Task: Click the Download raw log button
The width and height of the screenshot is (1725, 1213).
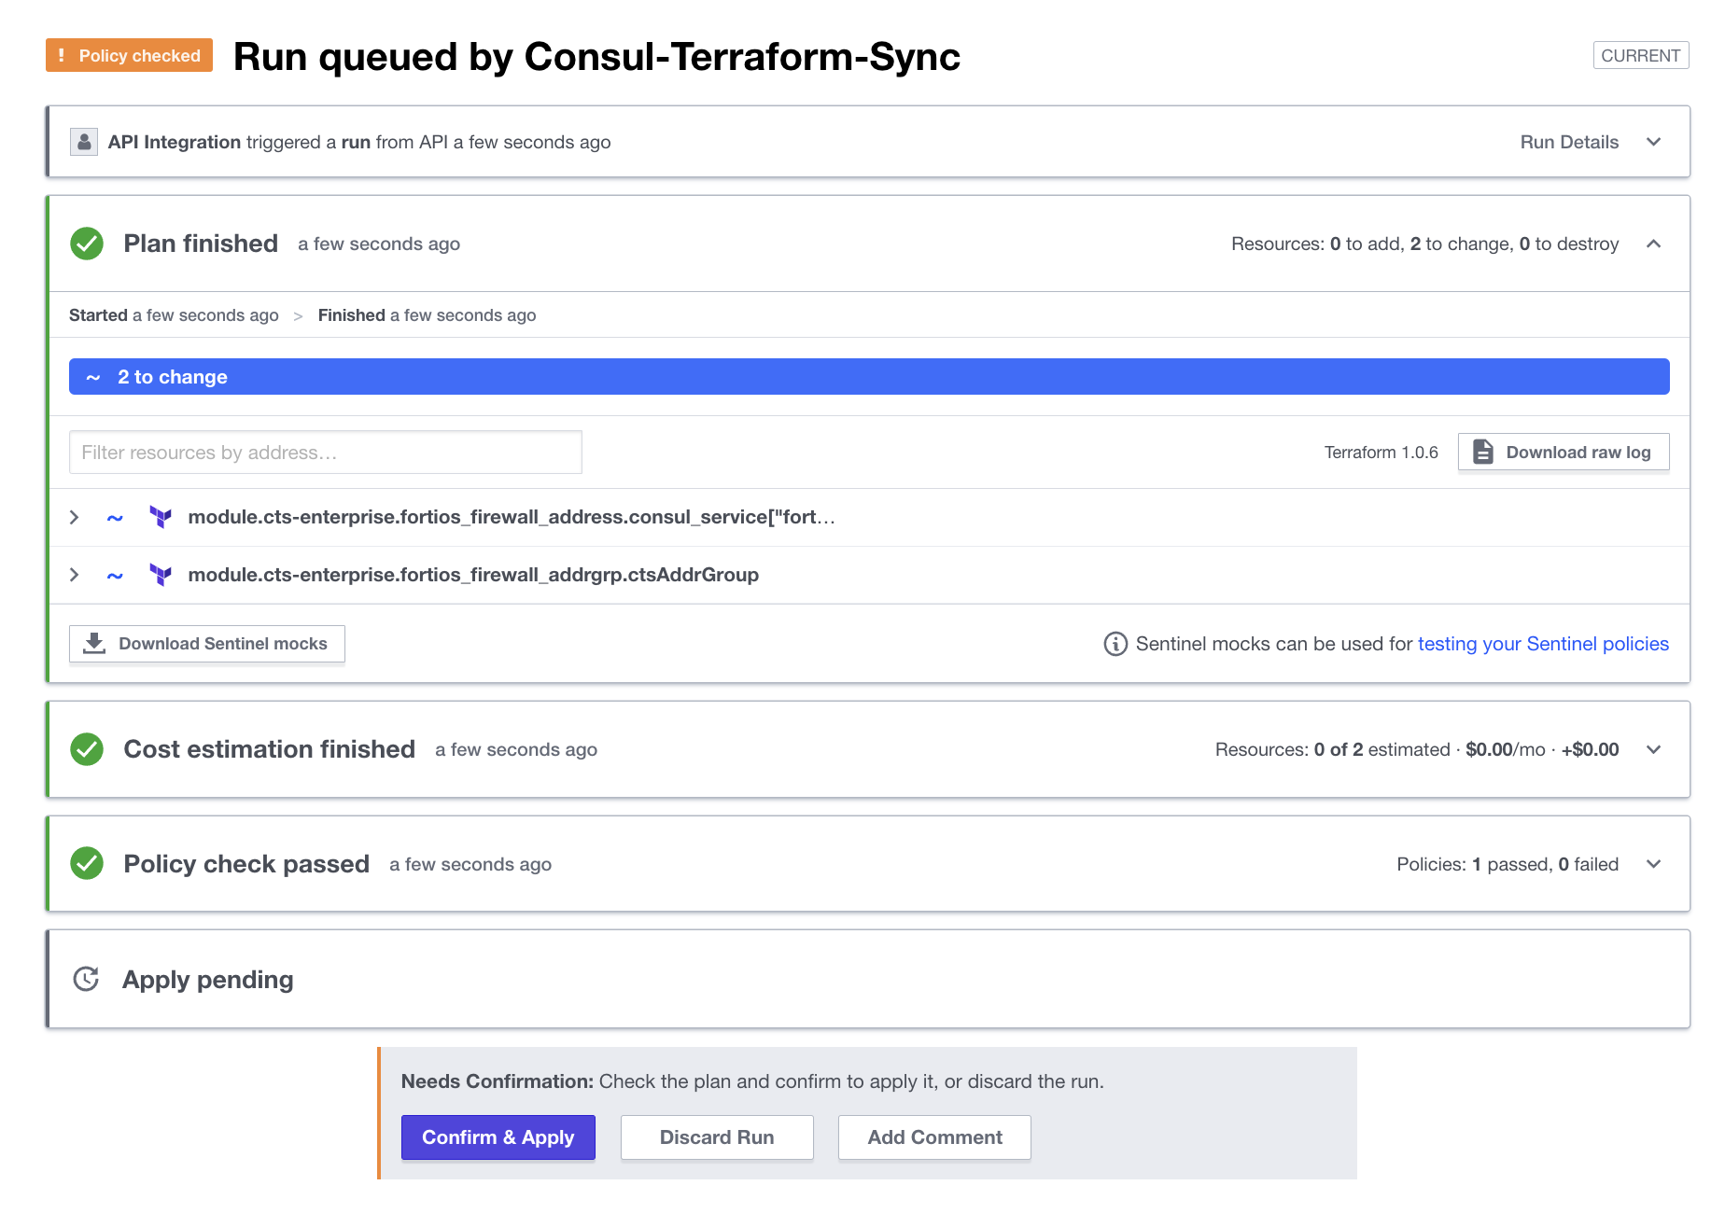Action: pyautogui.click(x=1564, y=453)
